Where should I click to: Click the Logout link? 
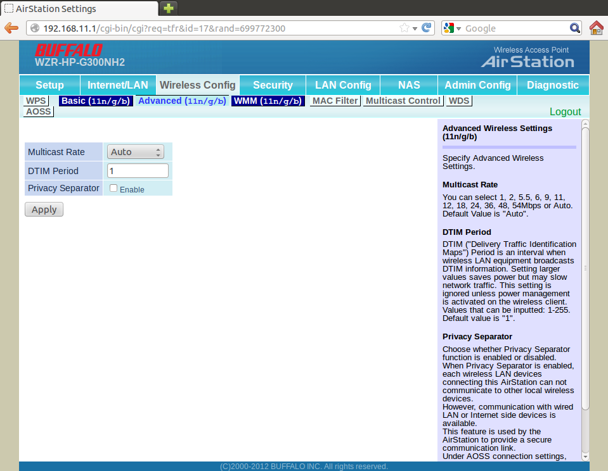tap(566, 111)
